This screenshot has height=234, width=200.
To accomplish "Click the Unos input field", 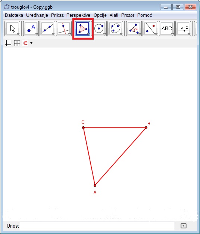I will coord(97,226).
